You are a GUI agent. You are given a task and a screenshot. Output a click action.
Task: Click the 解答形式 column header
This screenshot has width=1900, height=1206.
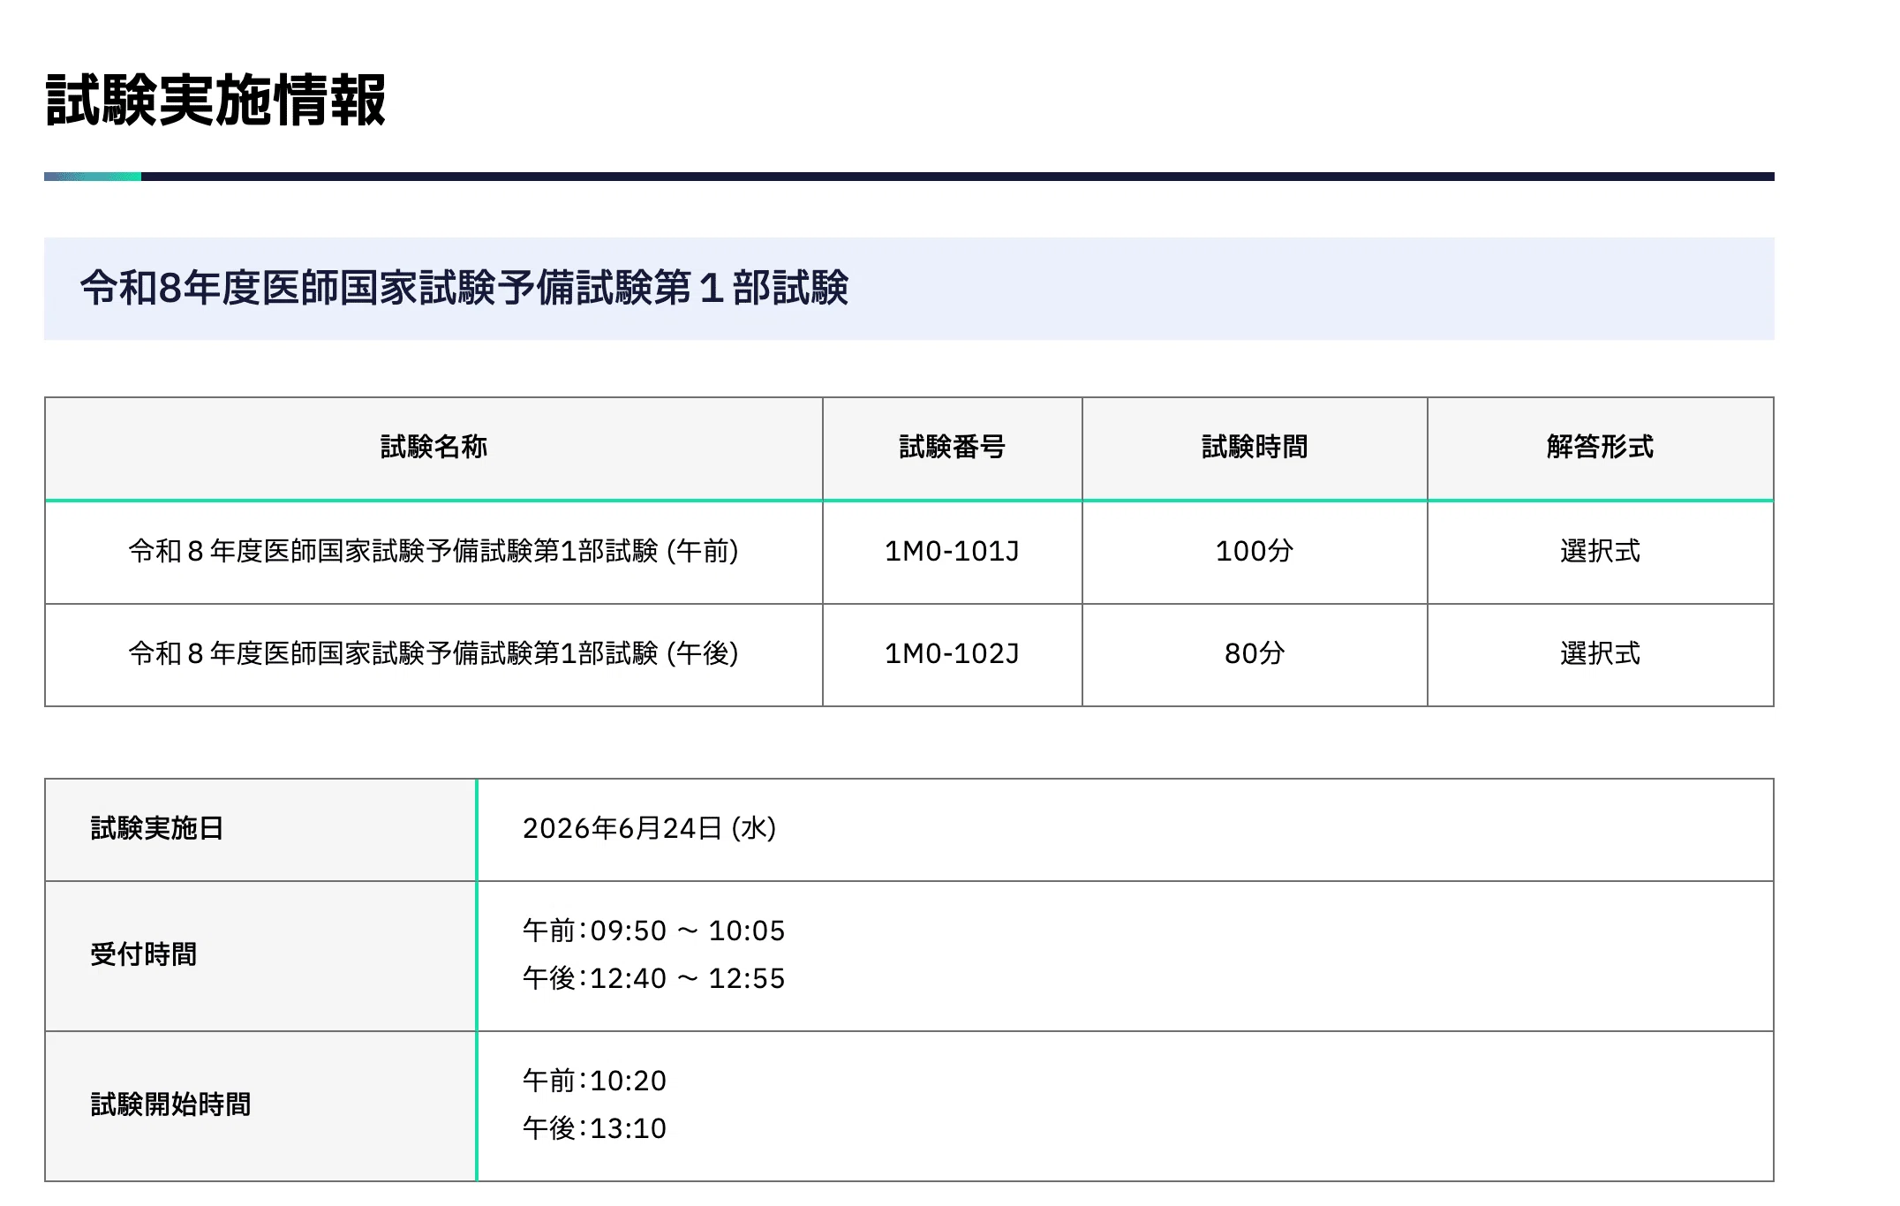click(x=1600, y=447)
